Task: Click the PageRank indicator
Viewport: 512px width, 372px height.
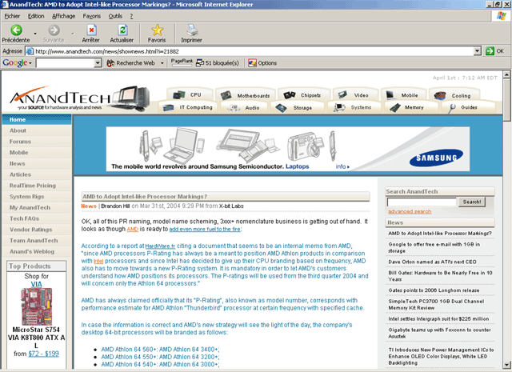Action: (x=182, y=62)
